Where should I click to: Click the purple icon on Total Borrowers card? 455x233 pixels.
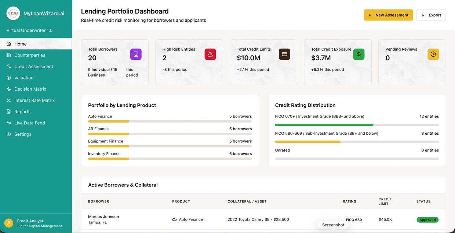click(136, 54)
